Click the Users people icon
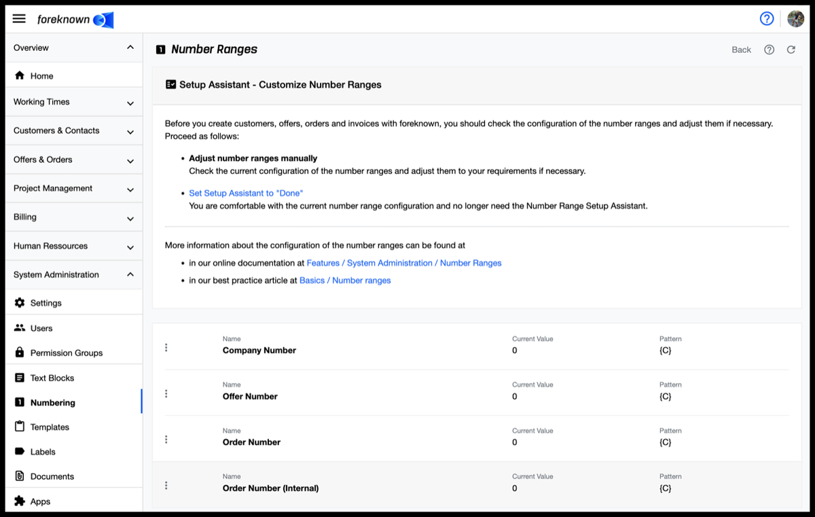 tap(20, 327)
